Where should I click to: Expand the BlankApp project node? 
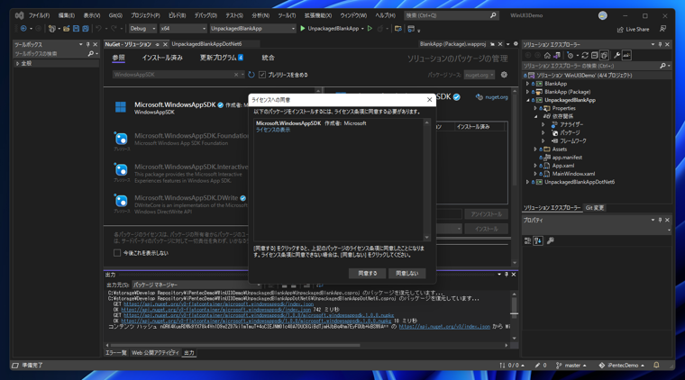(x=527, y=84)
